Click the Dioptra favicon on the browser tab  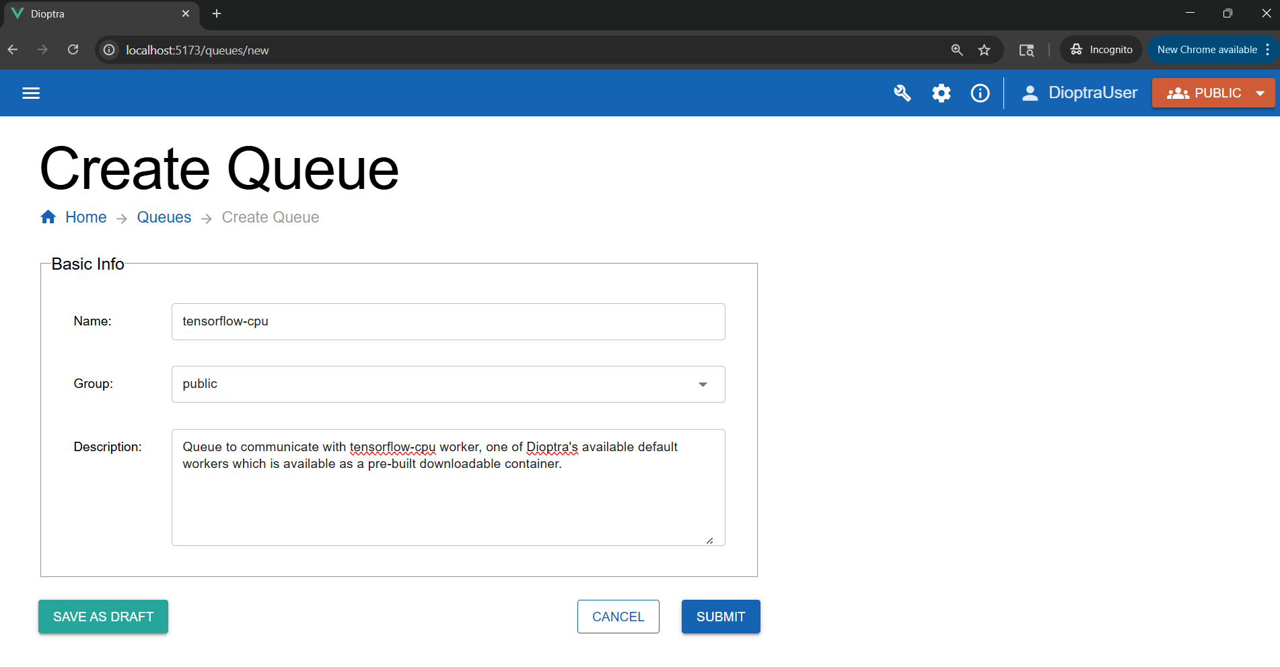pyautogui.click(x=18, y=13)
